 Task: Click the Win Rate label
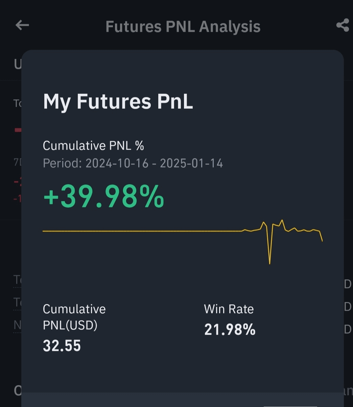click(x=229, y=309)
